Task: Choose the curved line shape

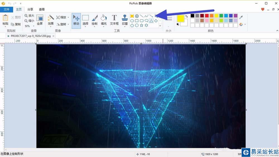Action: click(146, 16)
